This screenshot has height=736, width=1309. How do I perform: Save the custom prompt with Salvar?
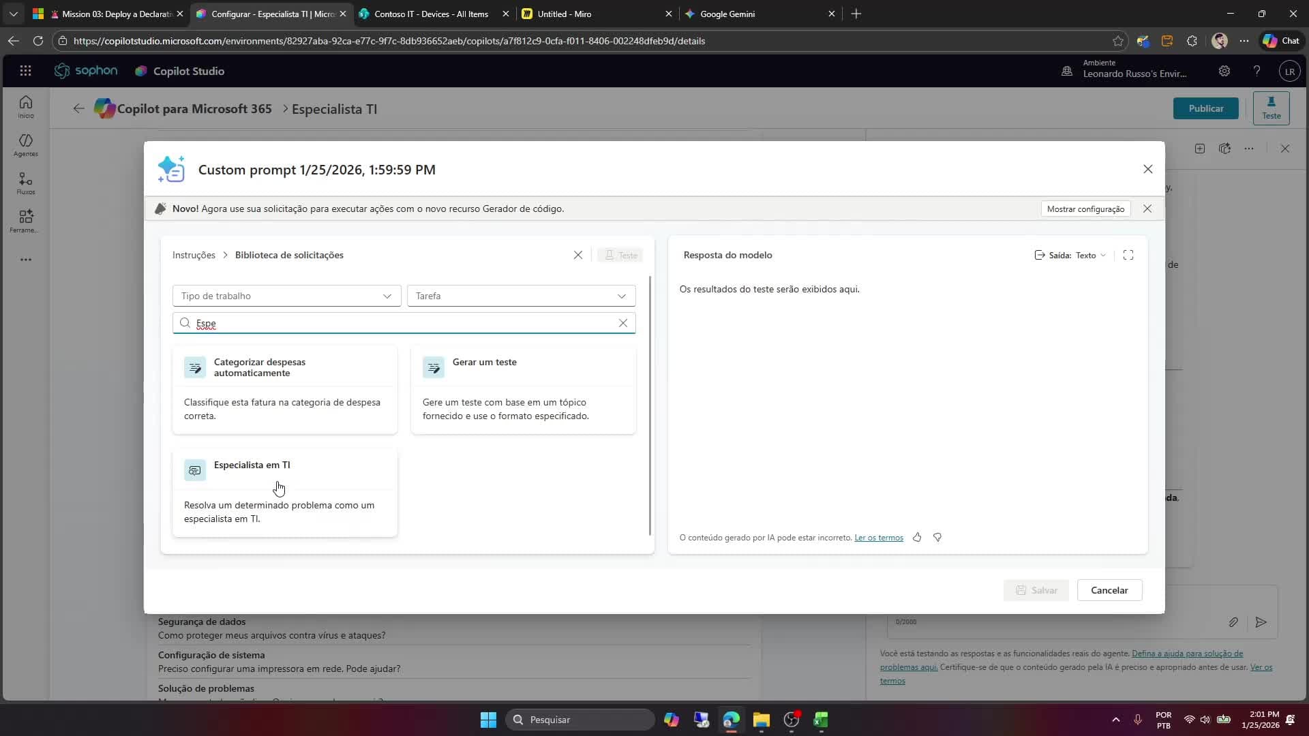tap(1036, 590)
